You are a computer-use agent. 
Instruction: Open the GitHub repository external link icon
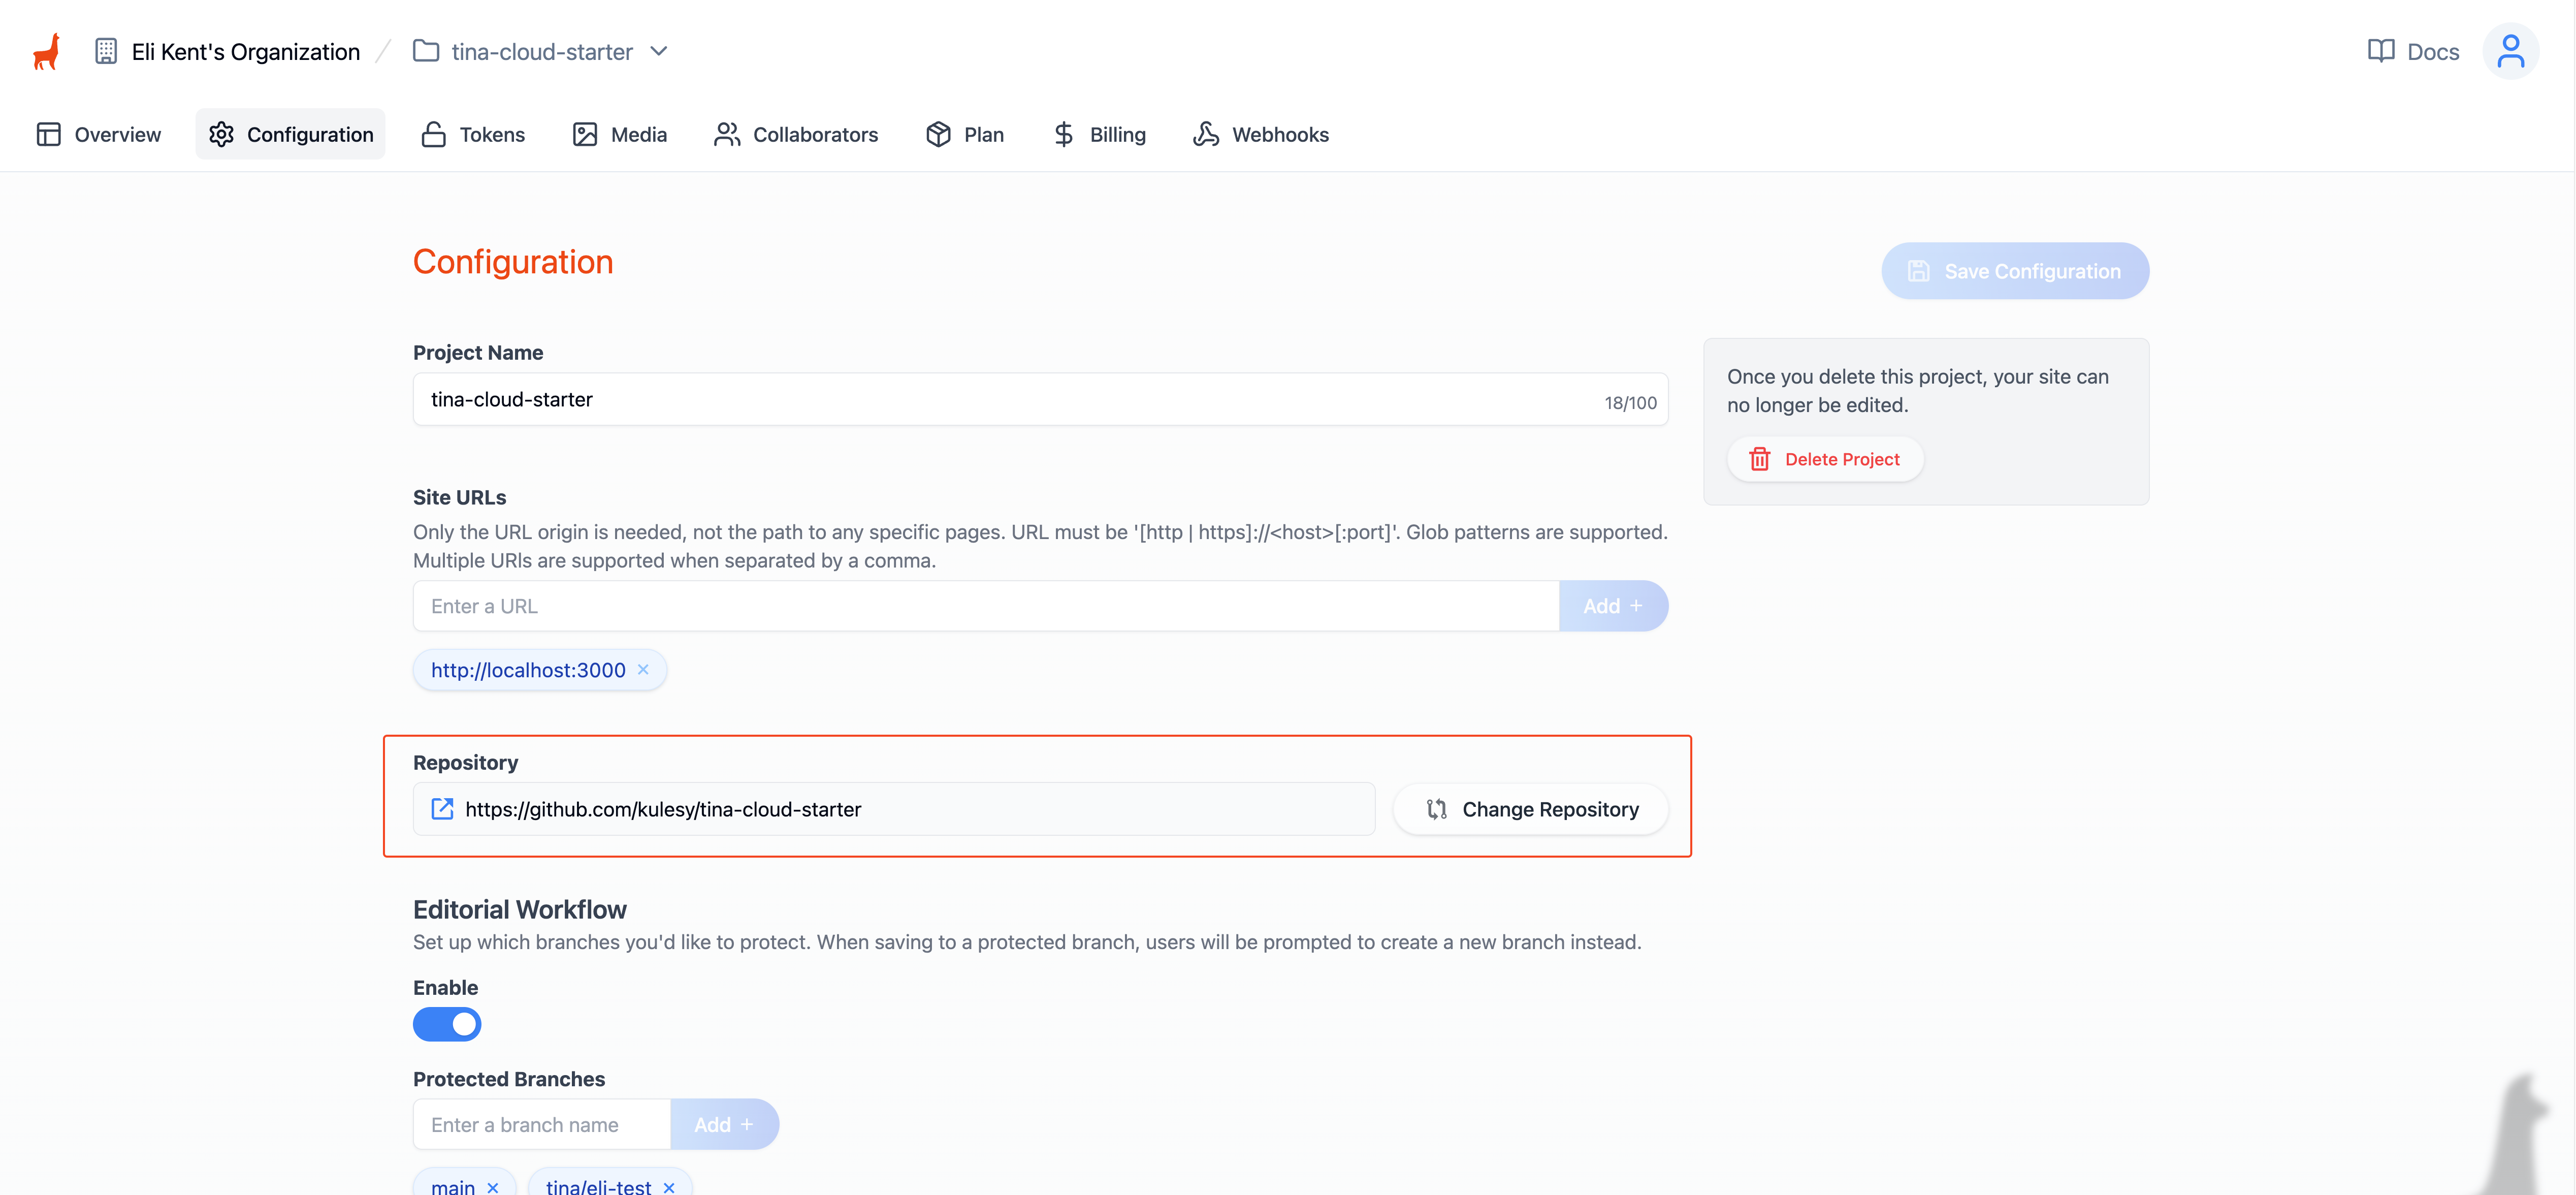[x=442, y=809]
